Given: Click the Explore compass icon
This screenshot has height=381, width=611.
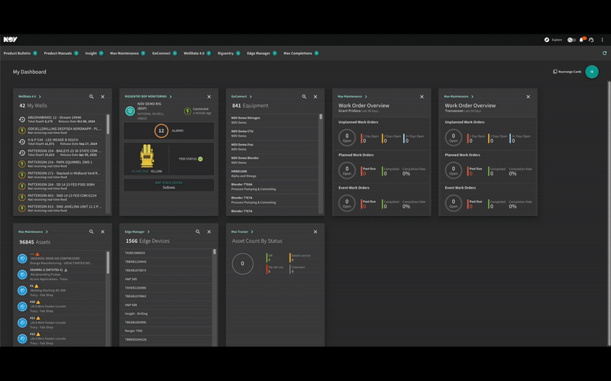Looking at the screenshot, I should coord(547,40).
